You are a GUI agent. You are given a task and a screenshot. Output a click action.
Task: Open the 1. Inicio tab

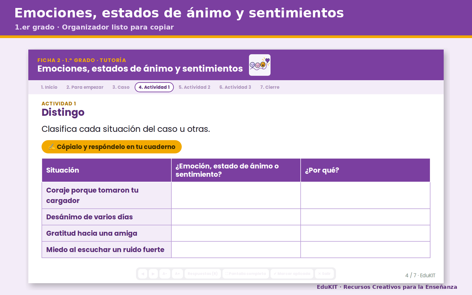coord(49,87)
